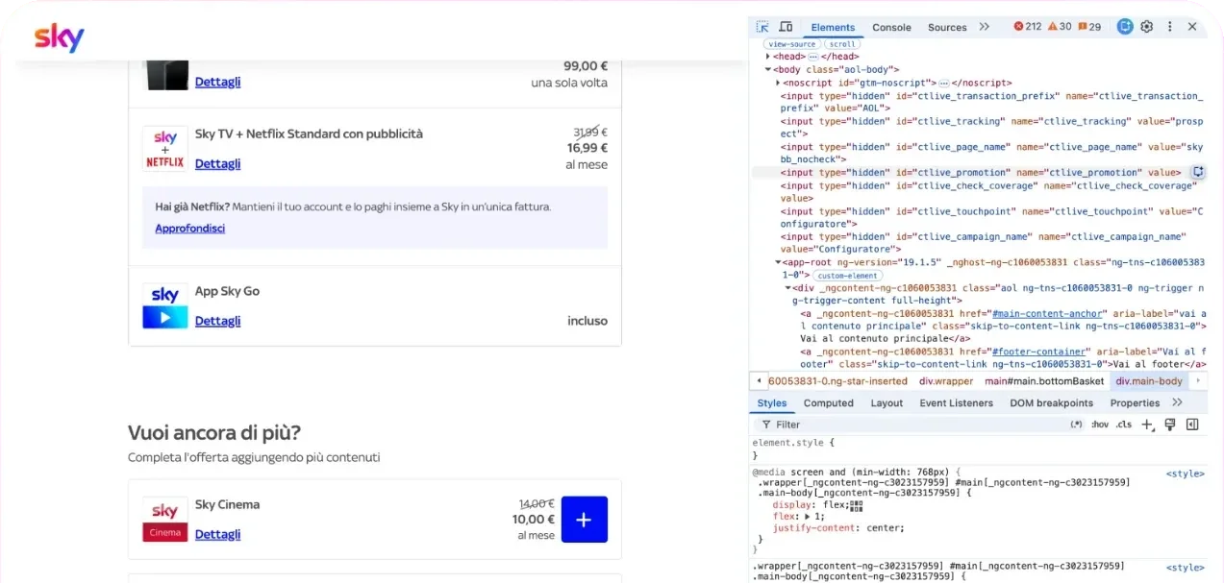Click the view-source badge
The height and width of the screenshot is (583, 1224).
click(791, 44)
